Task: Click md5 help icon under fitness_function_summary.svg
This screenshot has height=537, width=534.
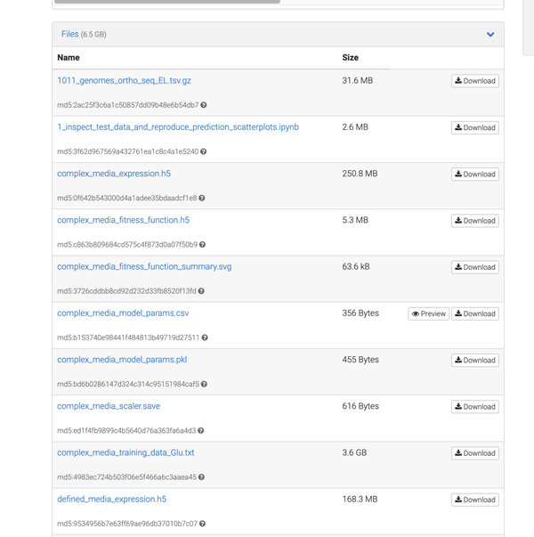Action: click(x=201, y=291)
